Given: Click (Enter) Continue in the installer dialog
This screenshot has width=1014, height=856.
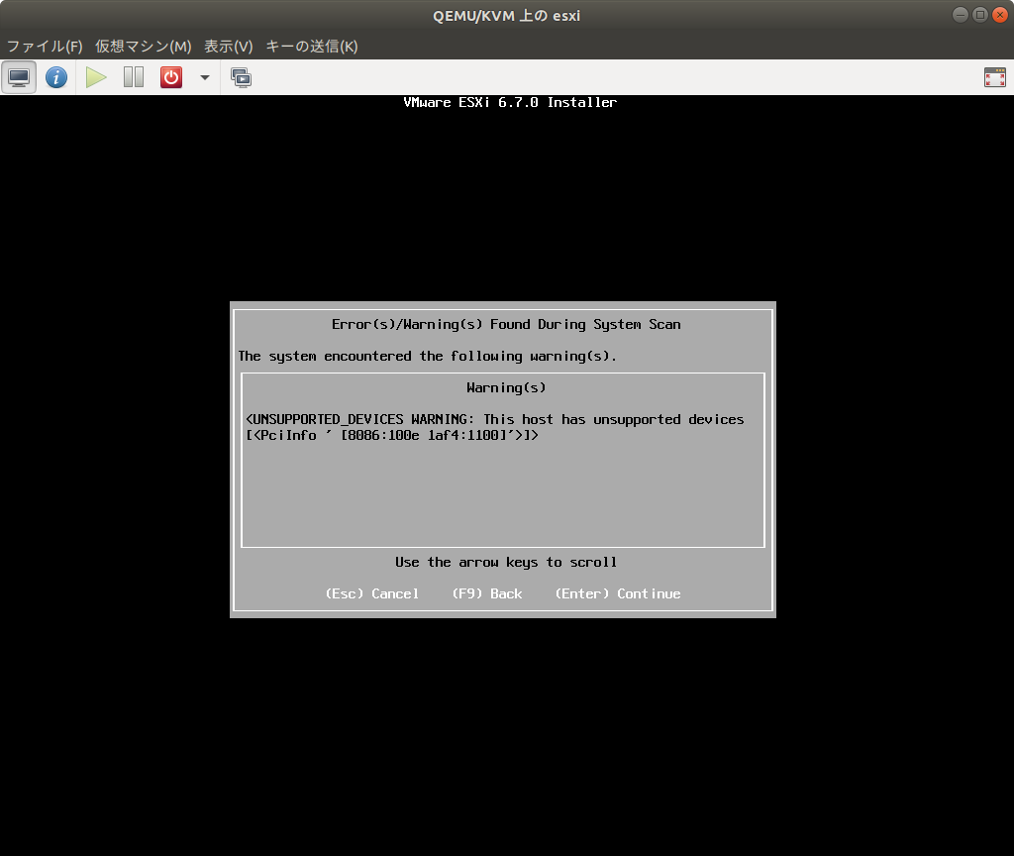Looking at the screenshot, I should click(x=618, y=593).
